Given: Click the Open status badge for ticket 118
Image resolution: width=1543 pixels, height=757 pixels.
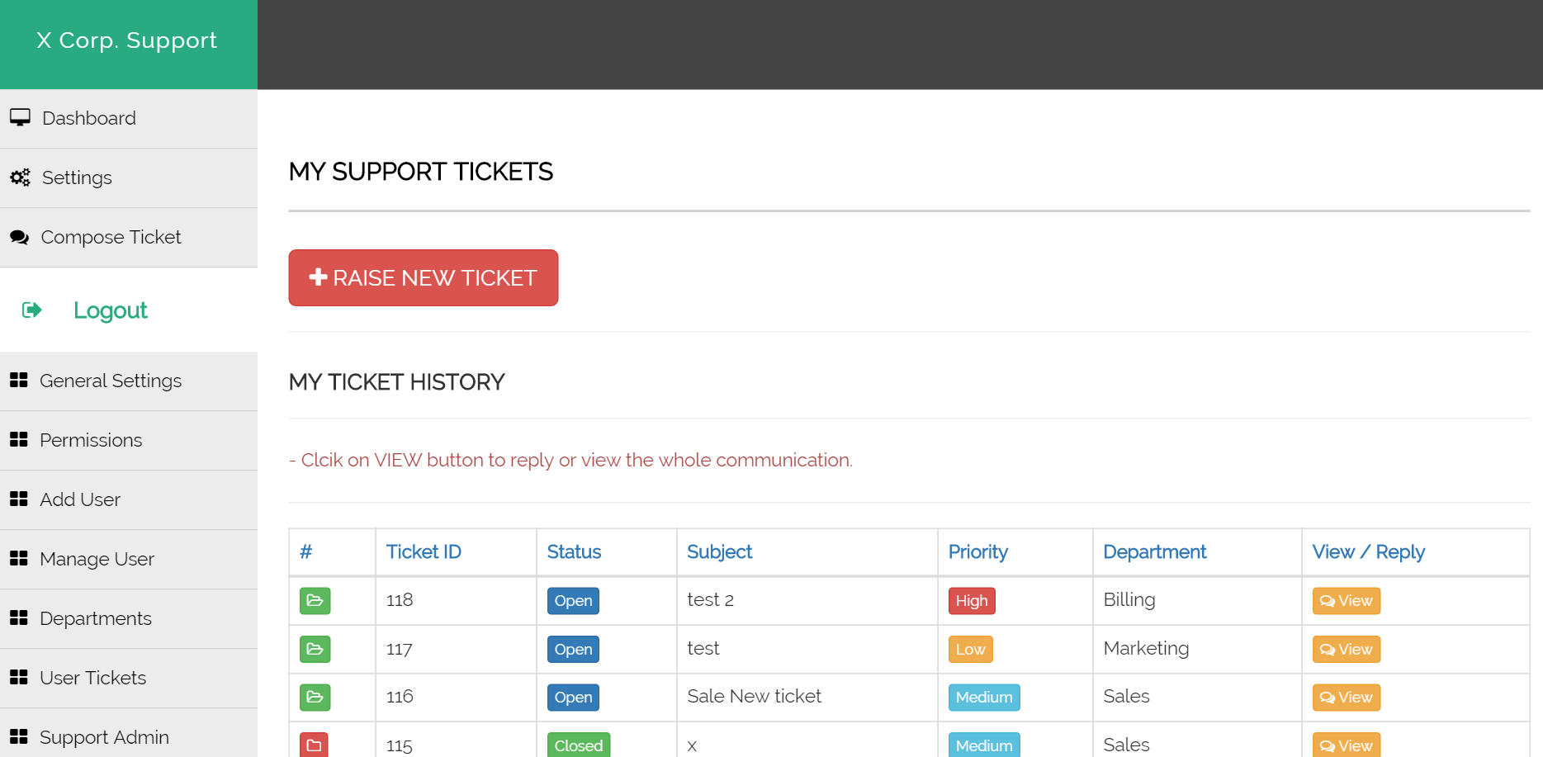Looking at the screenshot, I should point(573,601).
